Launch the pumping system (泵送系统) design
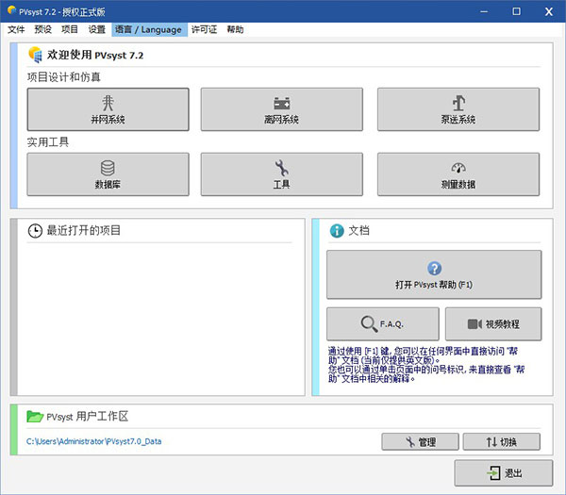 [x=458, y=109]
